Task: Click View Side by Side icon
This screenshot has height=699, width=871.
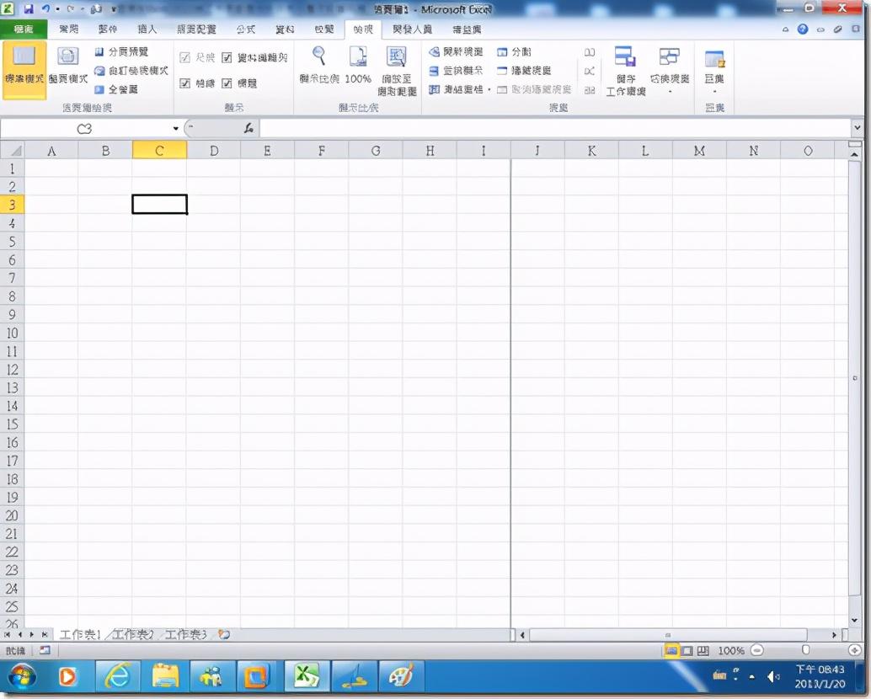Action: [x=590, y=52]
